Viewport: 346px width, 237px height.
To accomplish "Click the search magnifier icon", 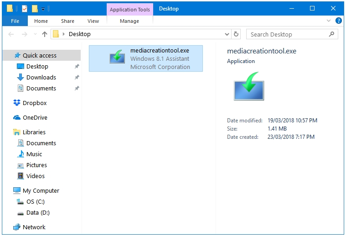I will pyautogui.click(x=331, y=34).
